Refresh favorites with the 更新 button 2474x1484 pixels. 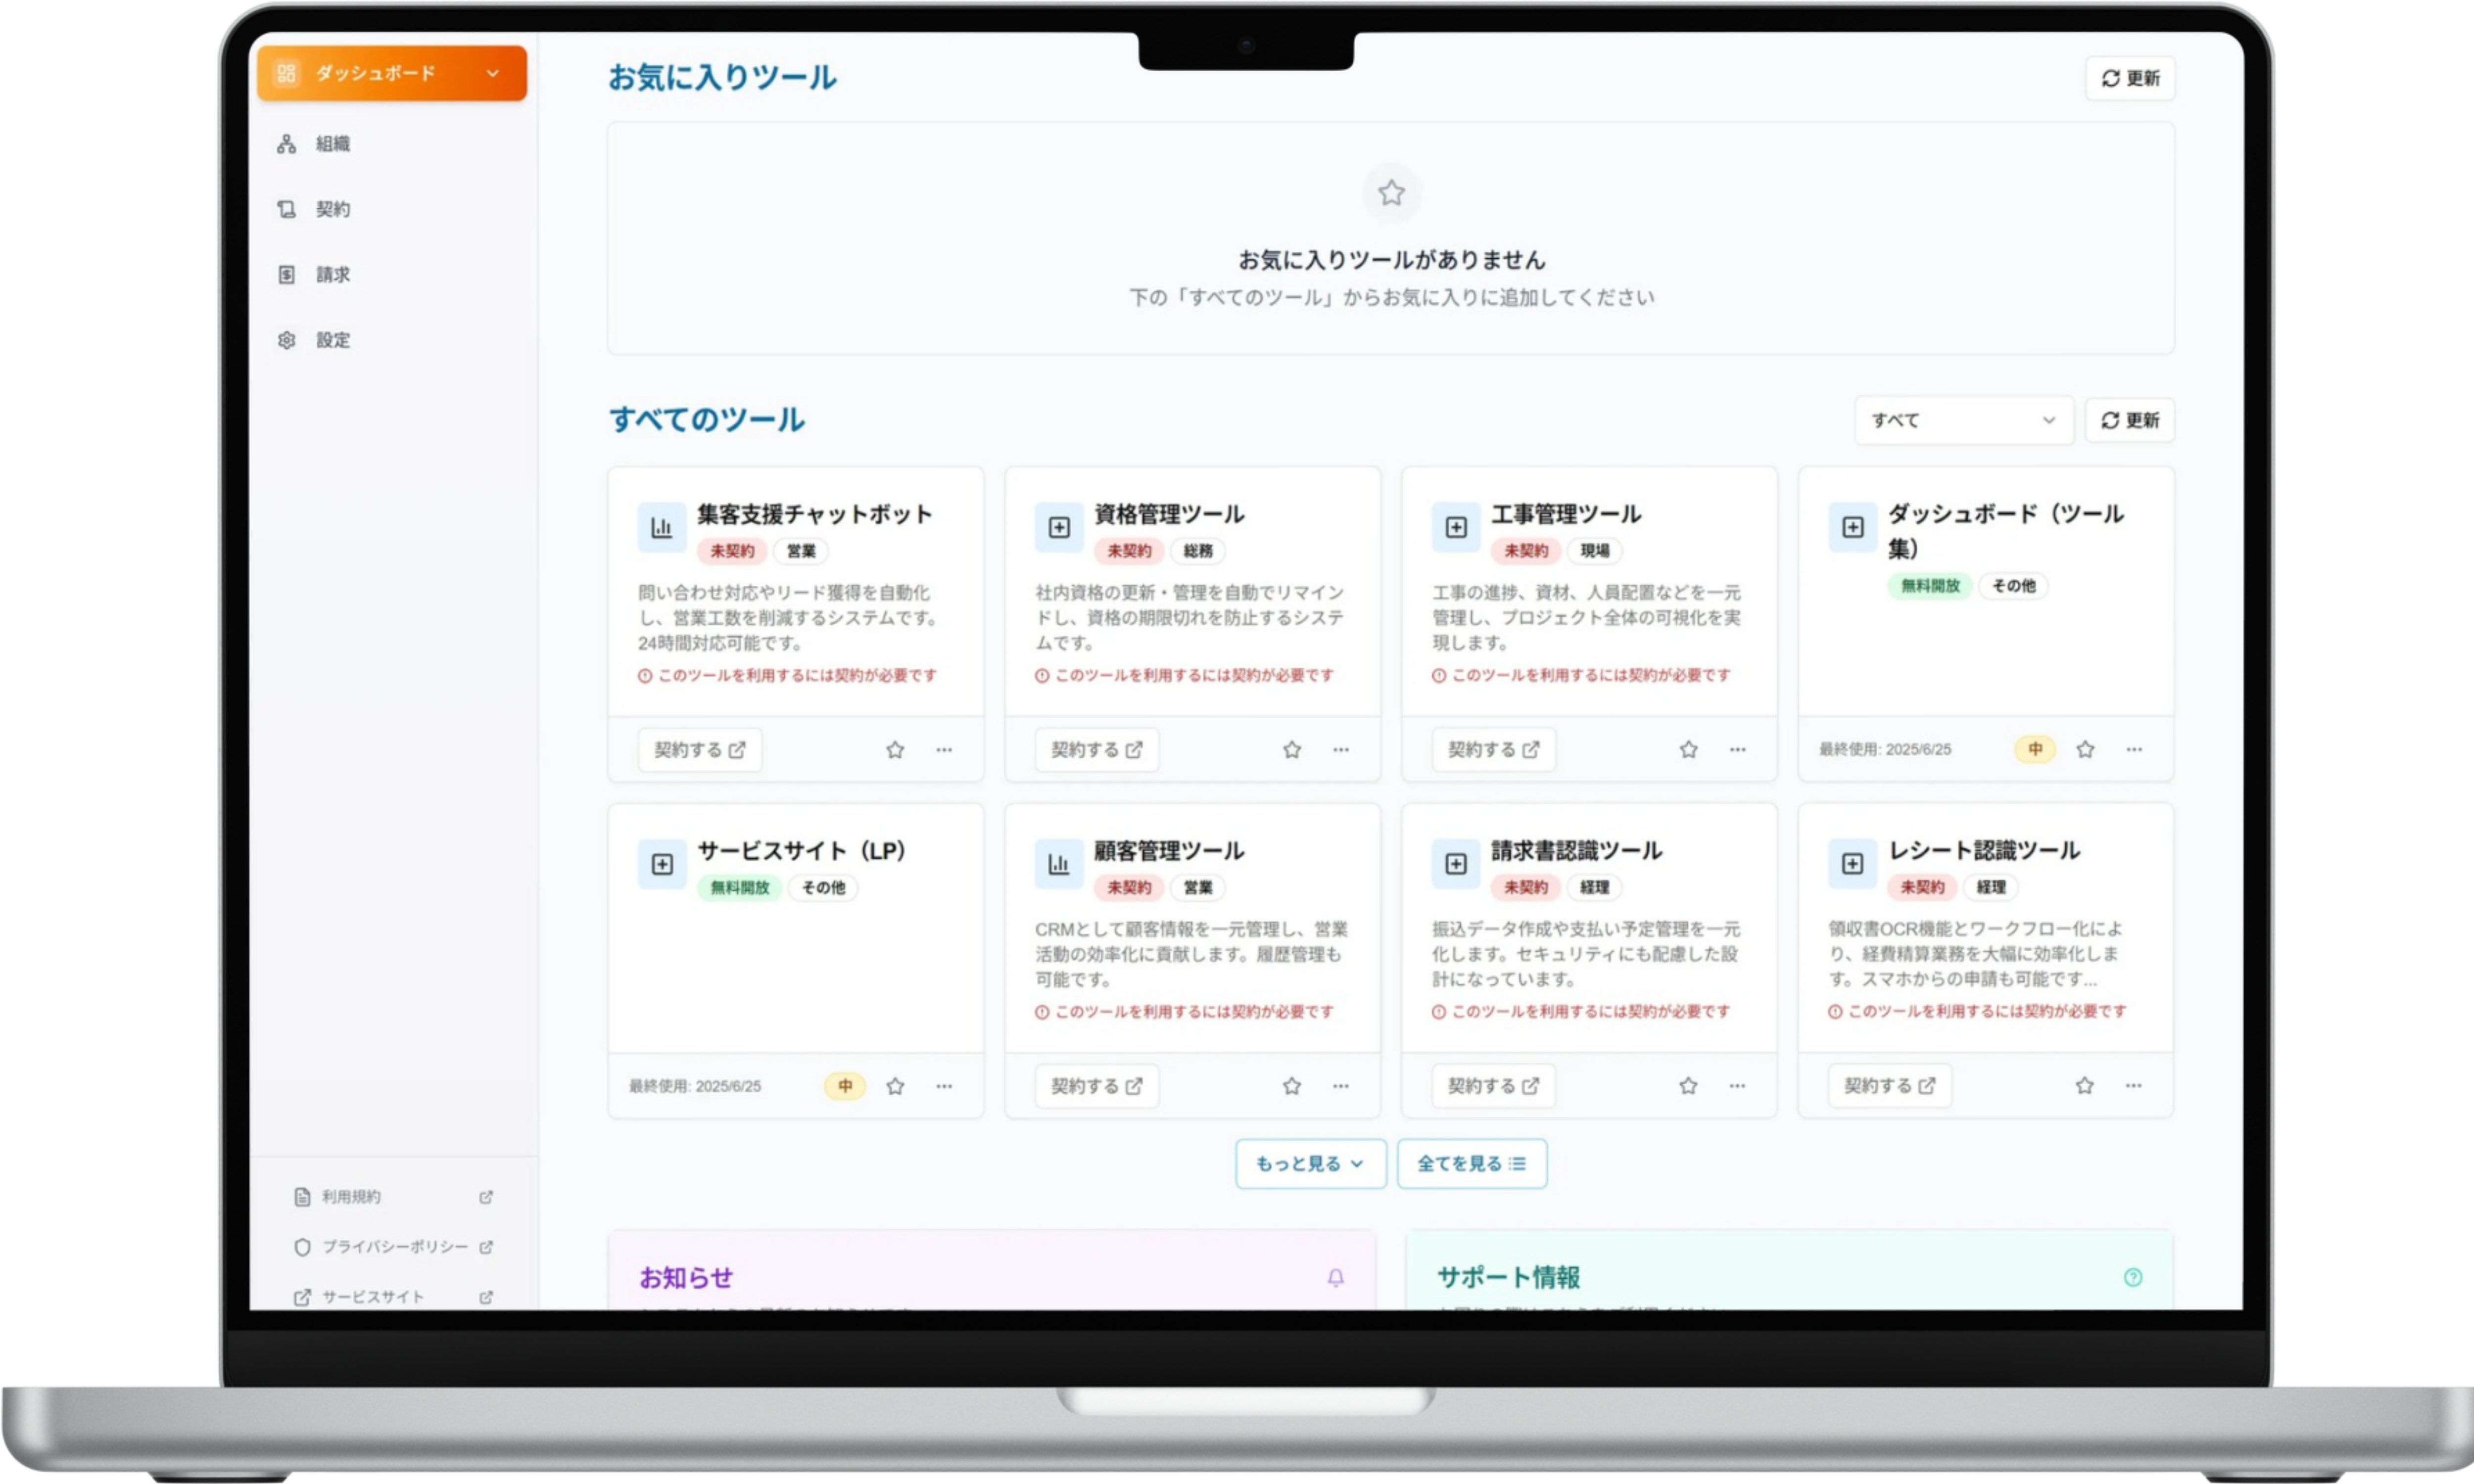click(2130, 77)
